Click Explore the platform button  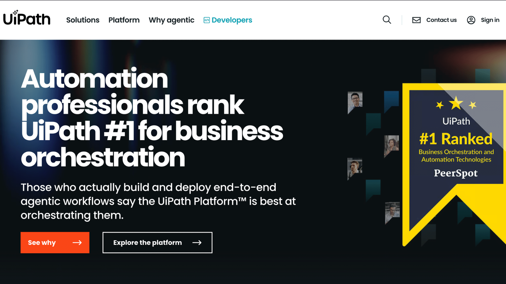pyautogui.click(x=157, y=242)
